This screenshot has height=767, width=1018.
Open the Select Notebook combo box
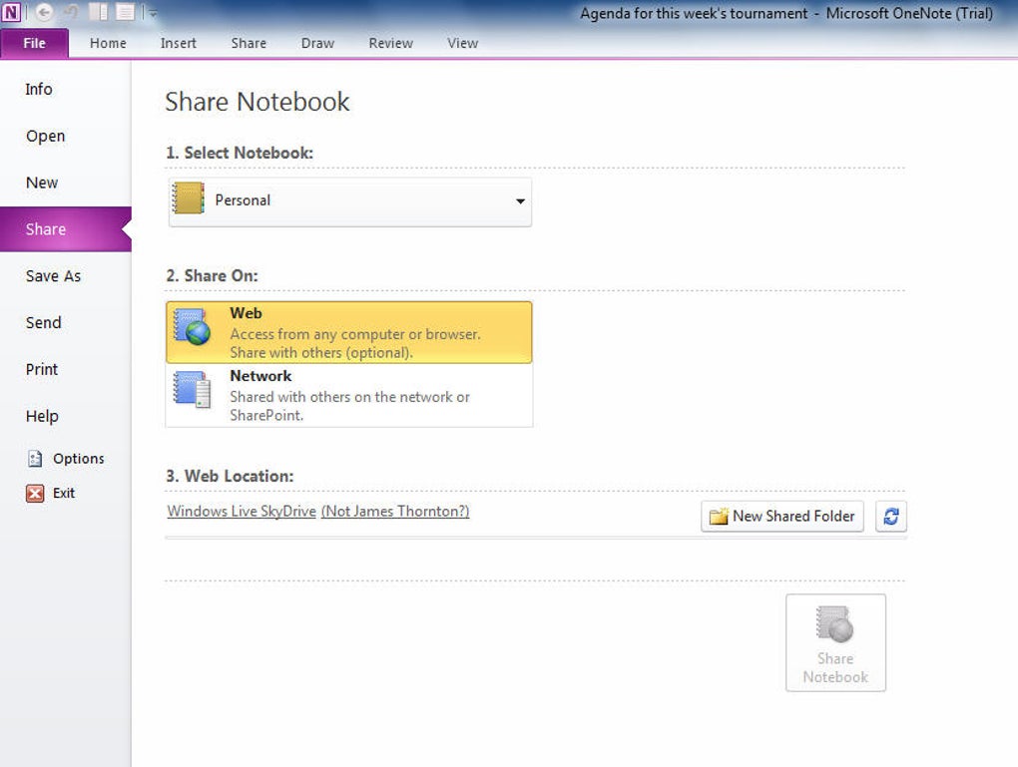tap(350, 201)
